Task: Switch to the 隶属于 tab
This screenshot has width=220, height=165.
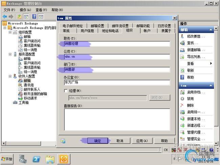Action: 166,31
